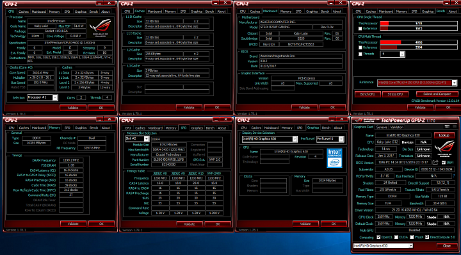Click multi thread This Processor score bar
This screenshot has width=461, height=255.
click(x=419, y=42)
